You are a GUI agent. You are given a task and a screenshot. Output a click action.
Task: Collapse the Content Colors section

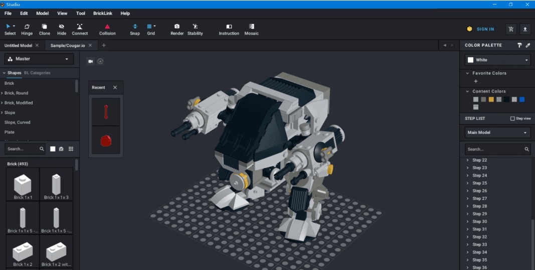click(x=467, y=91)
